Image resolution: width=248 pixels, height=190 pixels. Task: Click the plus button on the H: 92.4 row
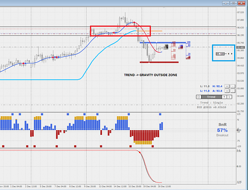(x=227, y=86)
